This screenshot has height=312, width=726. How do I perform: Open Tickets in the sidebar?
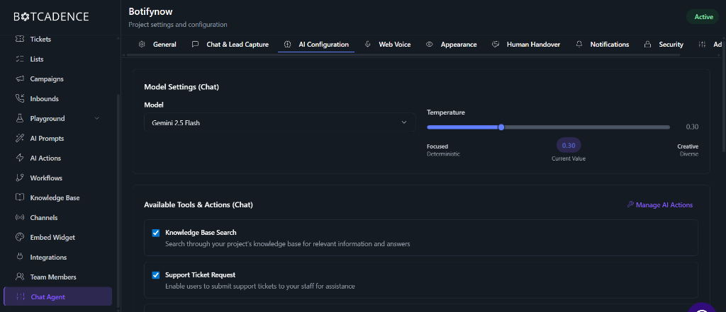click(58, 40)
